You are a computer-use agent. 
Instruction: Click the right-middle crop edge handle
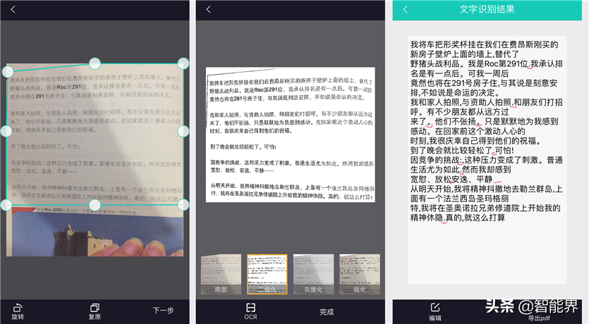pyautogui.click(x=183, y=131)
